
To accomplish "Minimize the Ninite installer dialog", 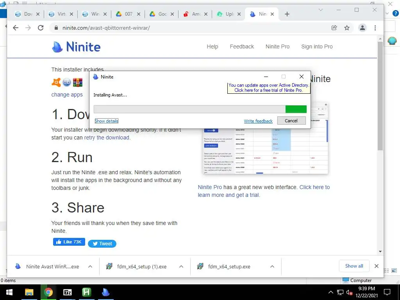I will 266,77.
